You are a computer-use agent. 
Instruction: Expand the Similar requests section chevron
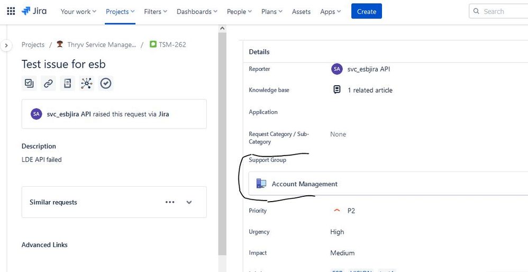189,202
